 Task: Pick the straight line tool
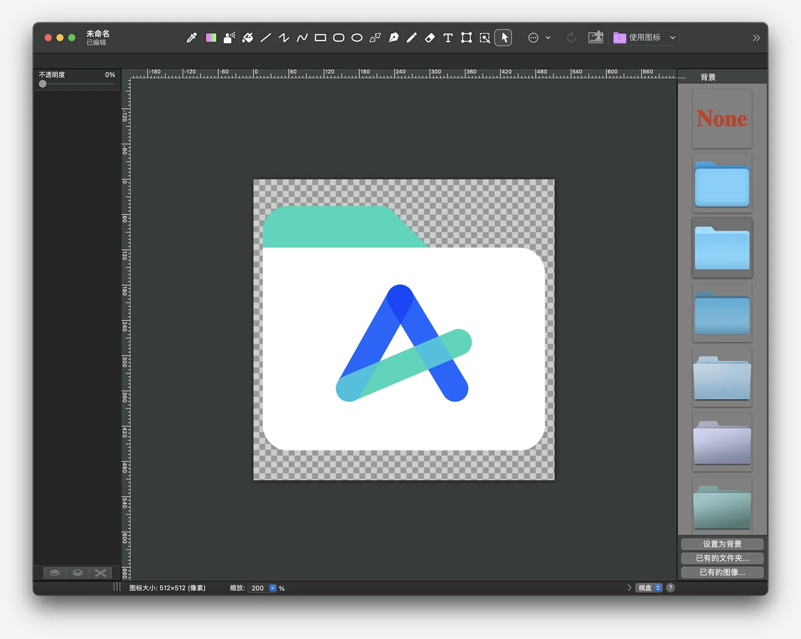click(266, 38)
